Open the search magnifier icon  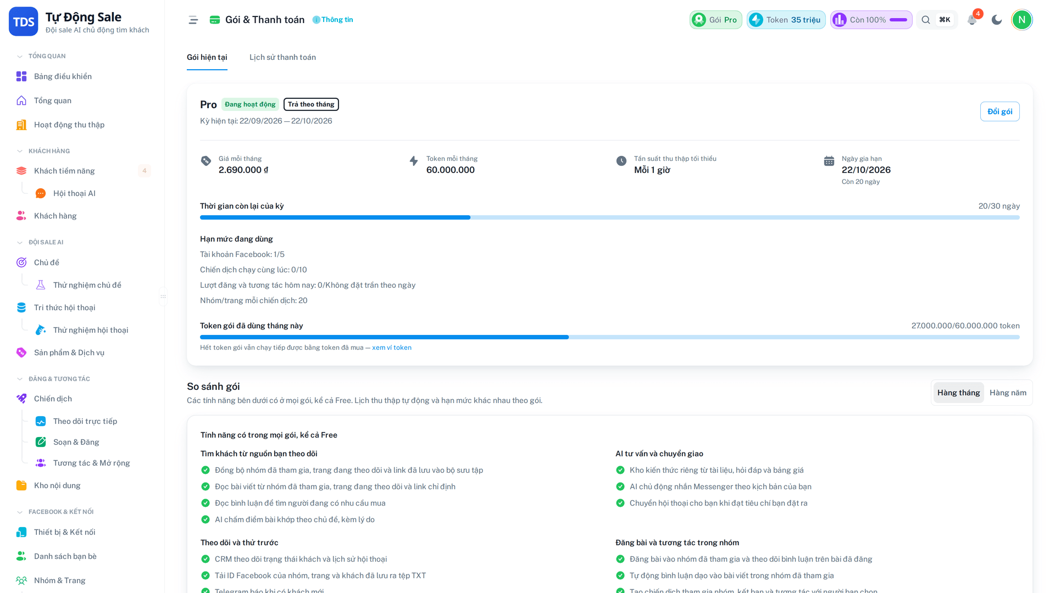(926, 20)
